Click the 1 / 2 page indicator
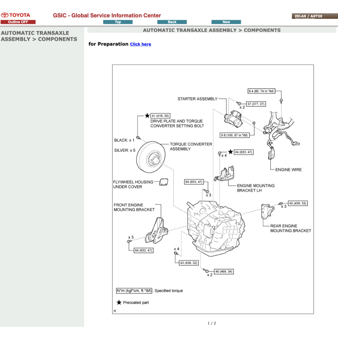The height and width of the screenshot is (338, 338). point(212,323)
